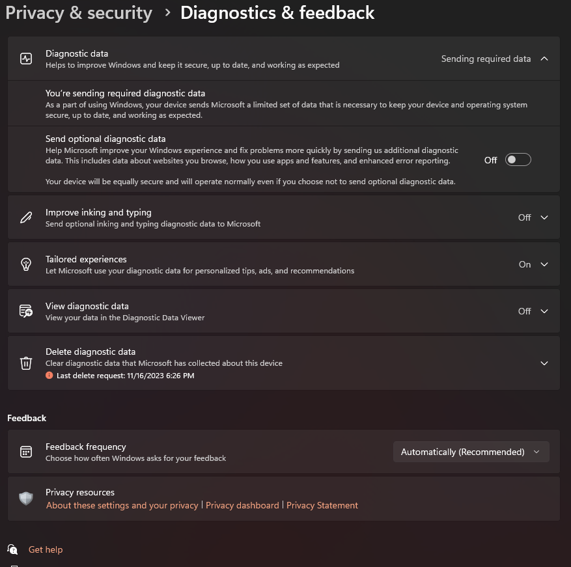Expand the Delete diagnostic data chevron

click(544, 363)
